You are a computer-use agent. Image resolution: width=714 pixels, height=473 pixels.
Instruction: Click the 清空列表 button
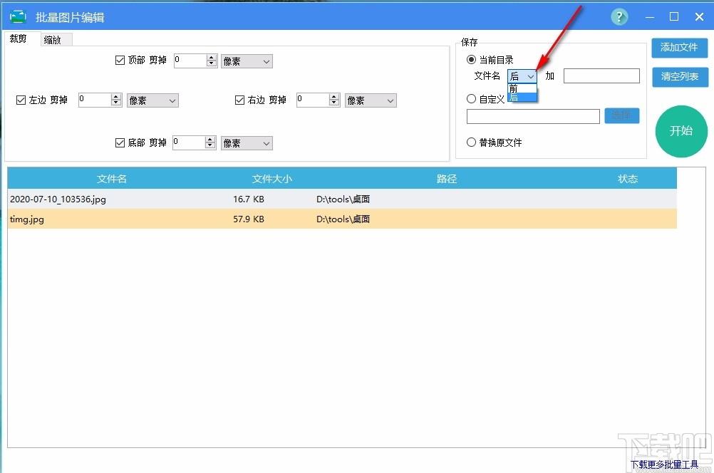[679, 76]
